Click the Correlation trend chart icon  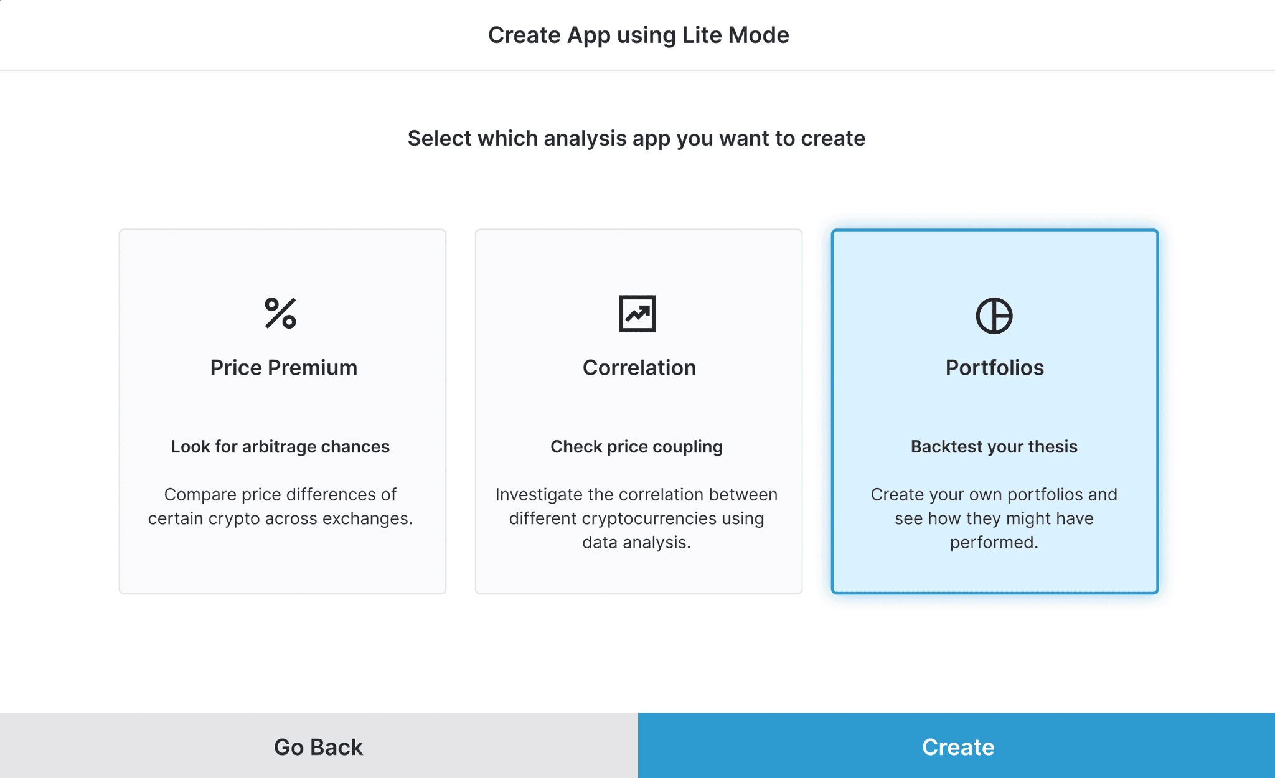point(637,314)
